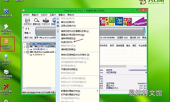170x102 pixels.
Task: Open the 加载更多外置 desktop icon
Action: 6,11
